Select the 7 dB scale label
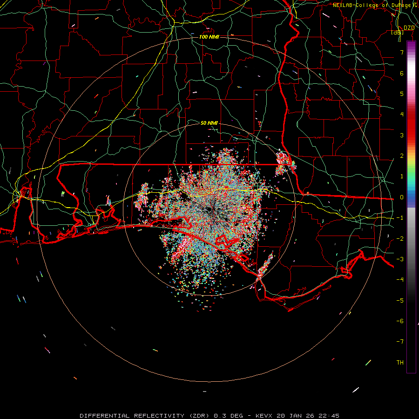419x419 pixels. [402, 52]
